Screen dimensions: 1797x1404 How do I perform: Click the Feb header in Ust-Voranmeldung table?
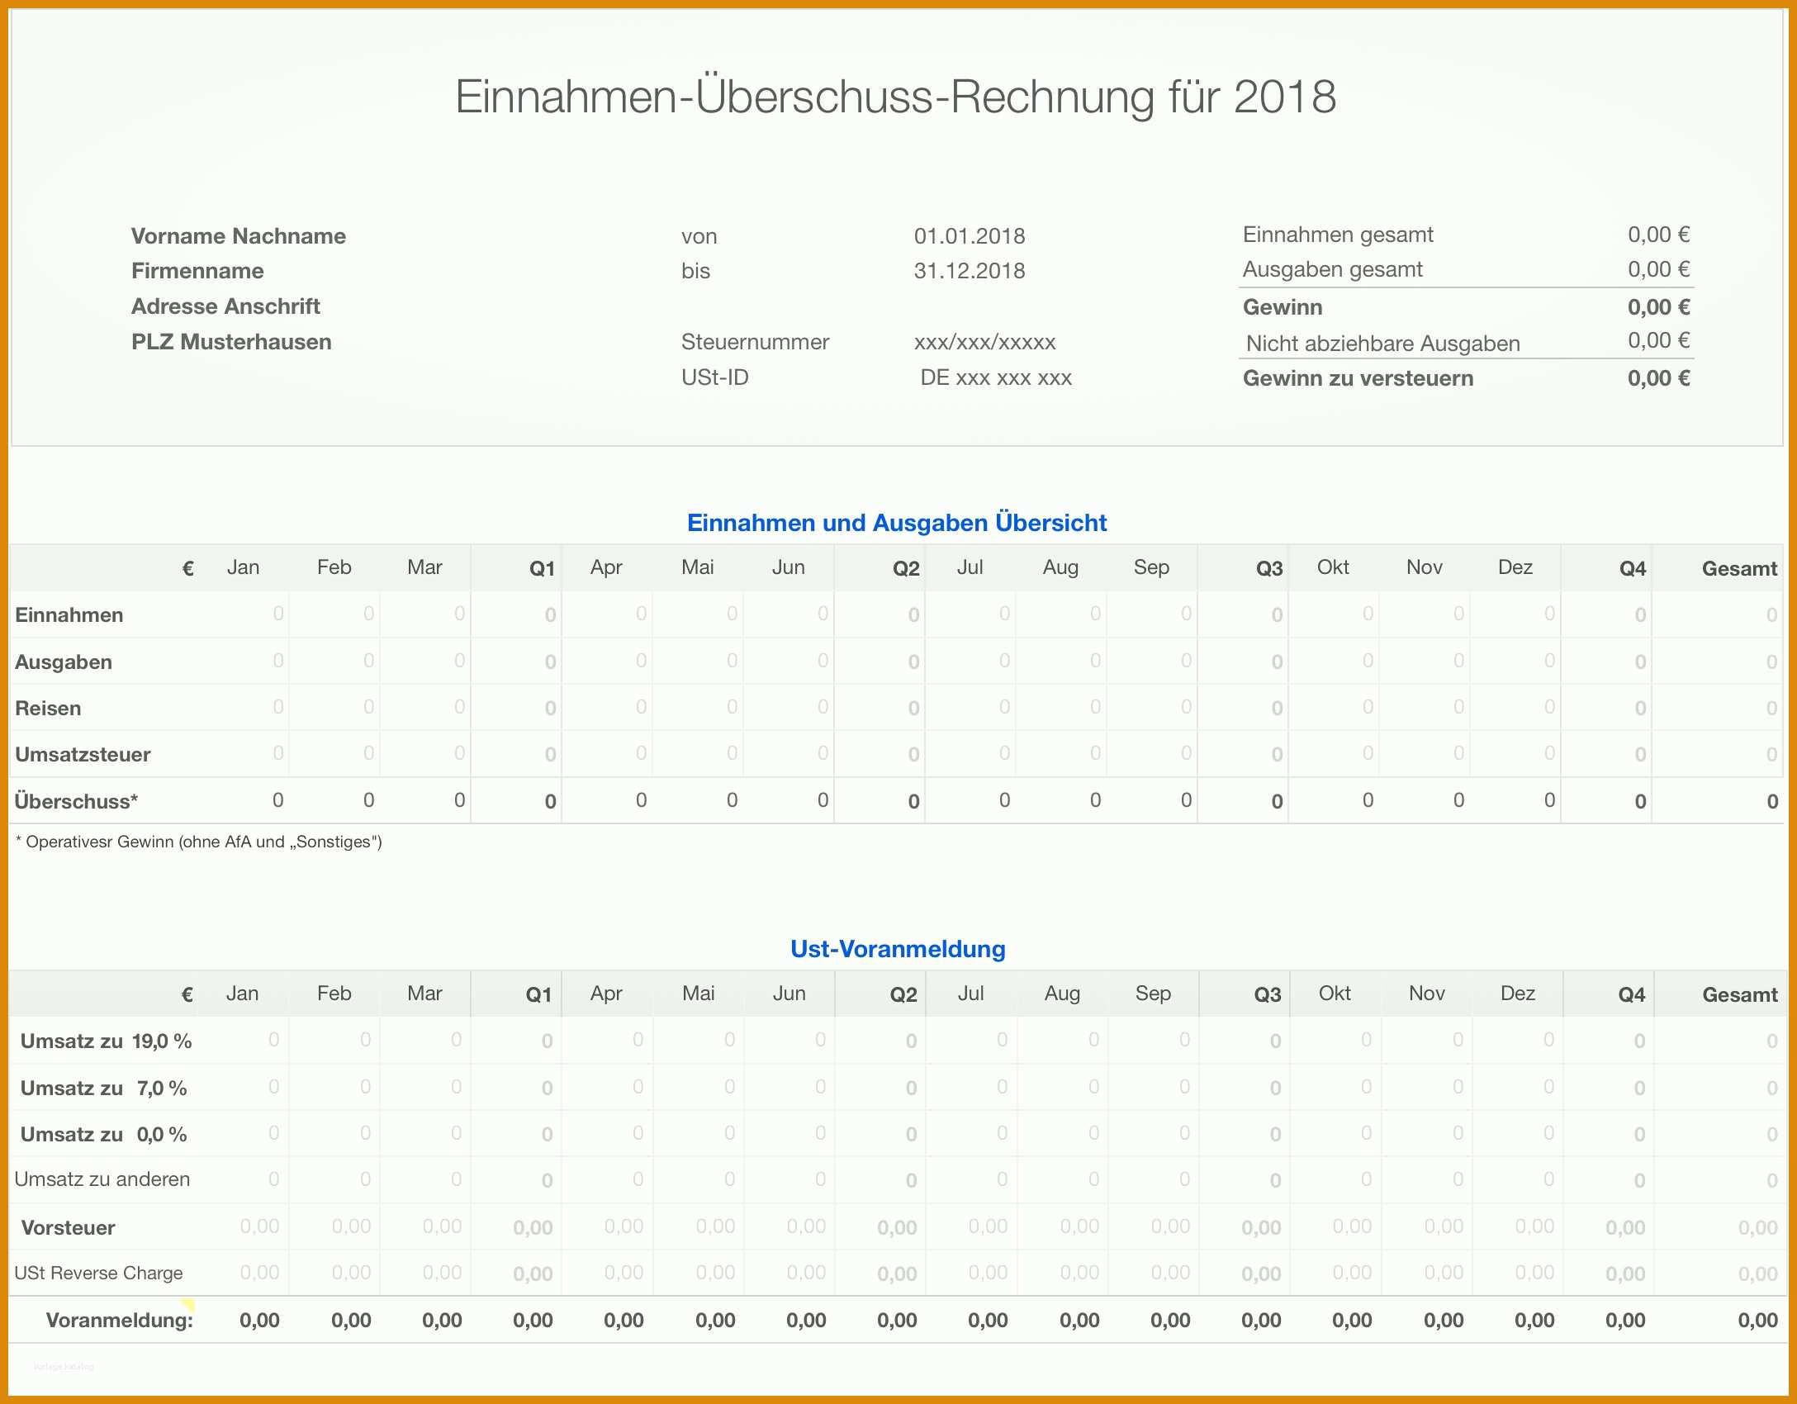(334, 994)
